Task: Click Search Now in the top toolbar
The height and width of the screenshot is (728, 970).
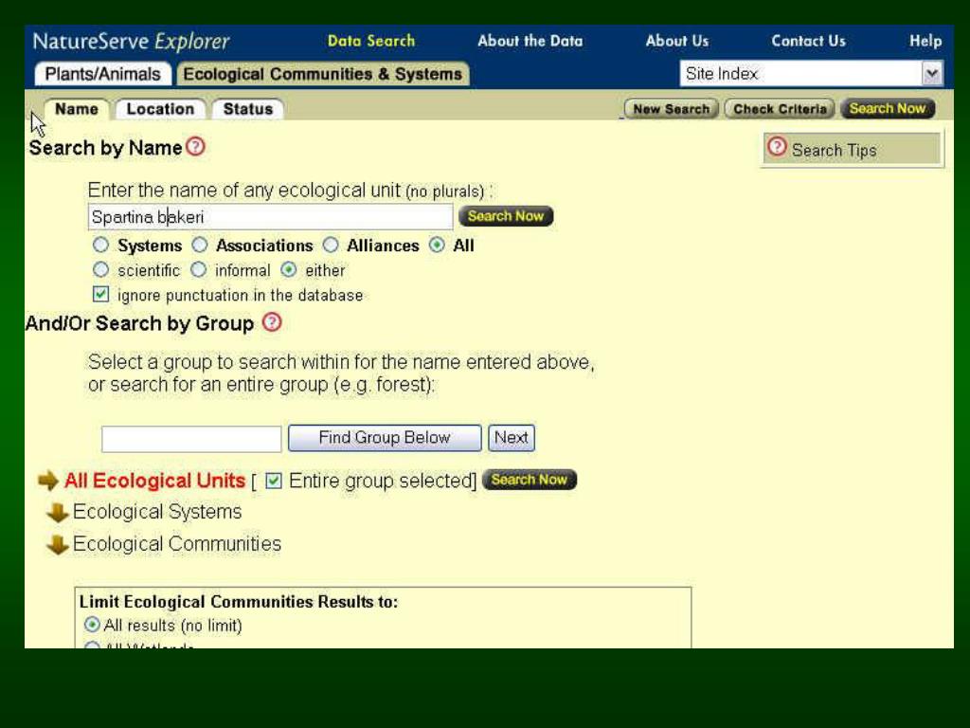Action: tap(887, 108)
